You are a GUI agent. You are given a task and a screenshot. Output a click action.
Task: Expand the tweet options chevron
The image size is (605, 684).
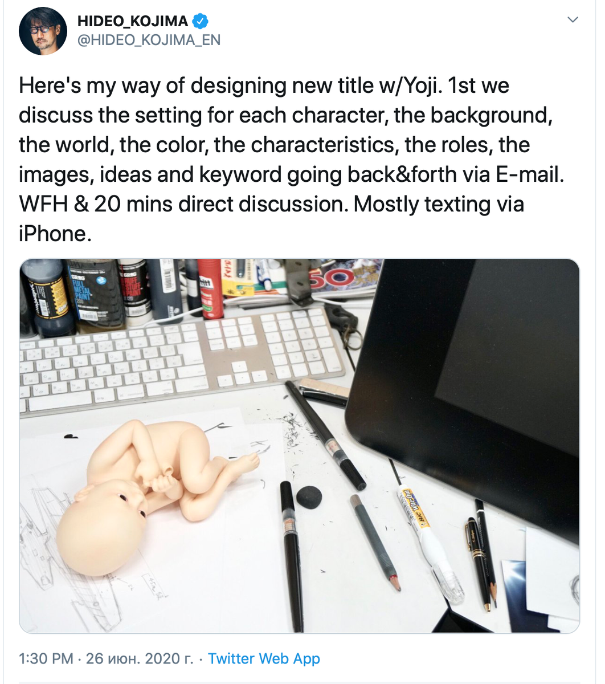573,20
